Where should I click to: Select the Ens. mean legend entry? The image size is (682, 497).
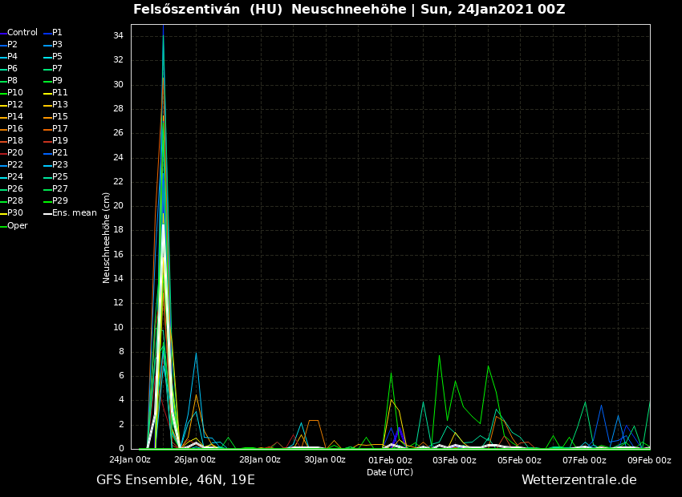click(x=74, y=213)
